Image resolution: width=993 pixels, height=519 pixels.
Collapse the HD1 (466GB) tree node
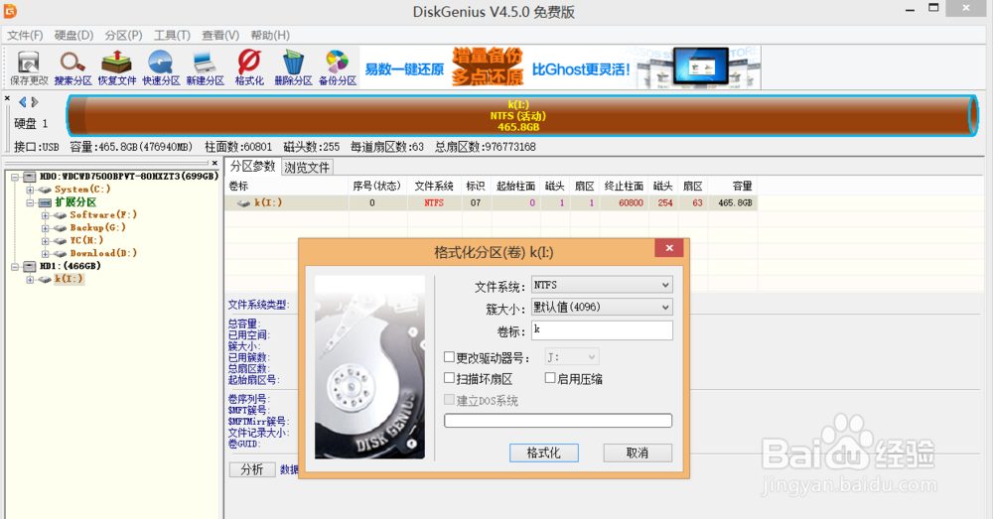pos(15,267)
